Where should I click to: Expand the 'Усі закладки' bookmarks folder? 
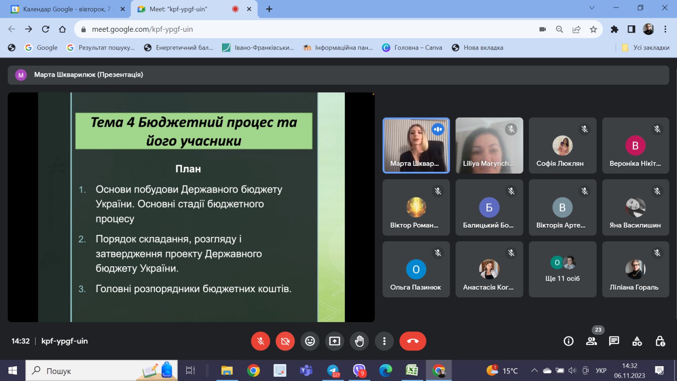[x=644, y=47]
